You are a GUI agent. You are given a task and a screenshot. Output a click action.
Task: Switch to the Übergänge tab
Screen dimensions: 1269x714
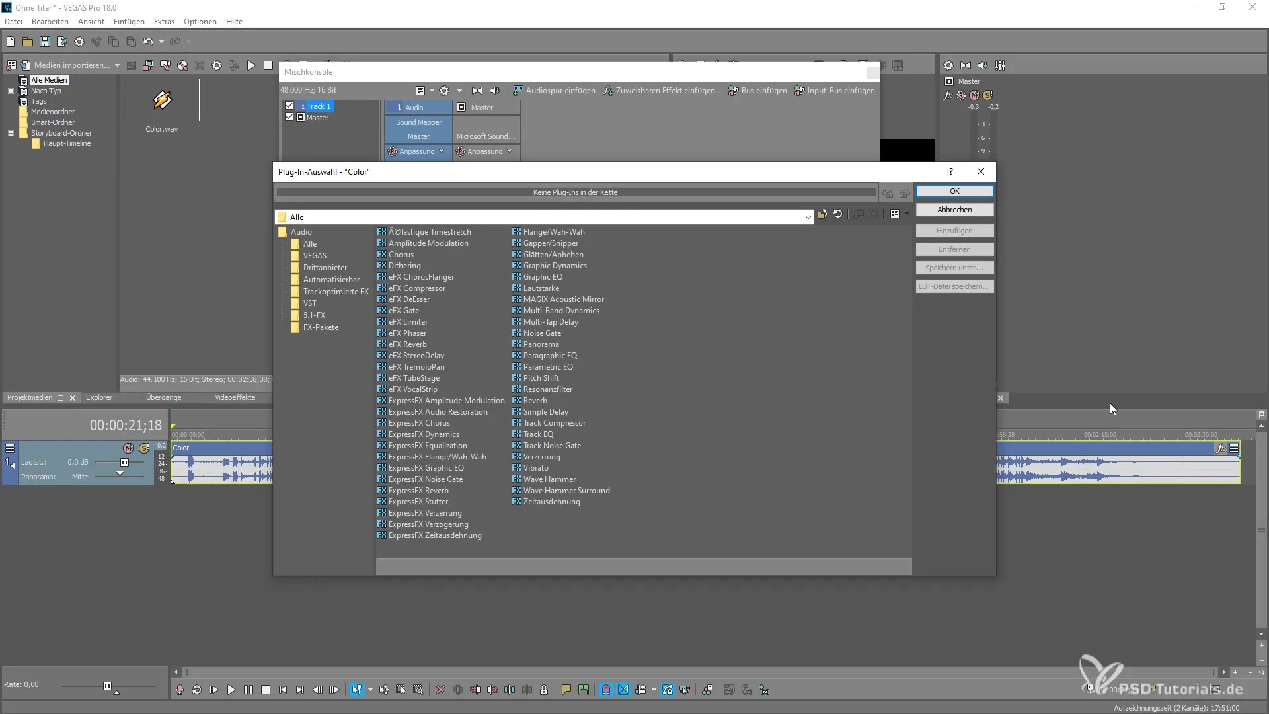click(x=163, y=397)
